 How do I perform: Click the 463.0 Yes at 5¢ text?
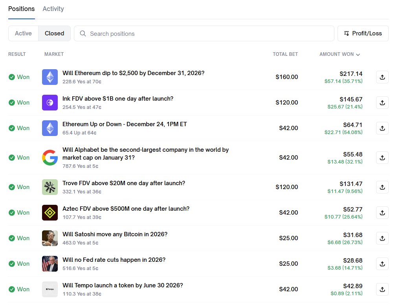pos(80,243)
